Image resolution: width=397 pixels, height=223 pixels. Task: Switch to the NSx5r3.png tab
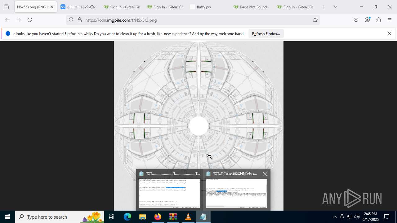tap(35, 7)
